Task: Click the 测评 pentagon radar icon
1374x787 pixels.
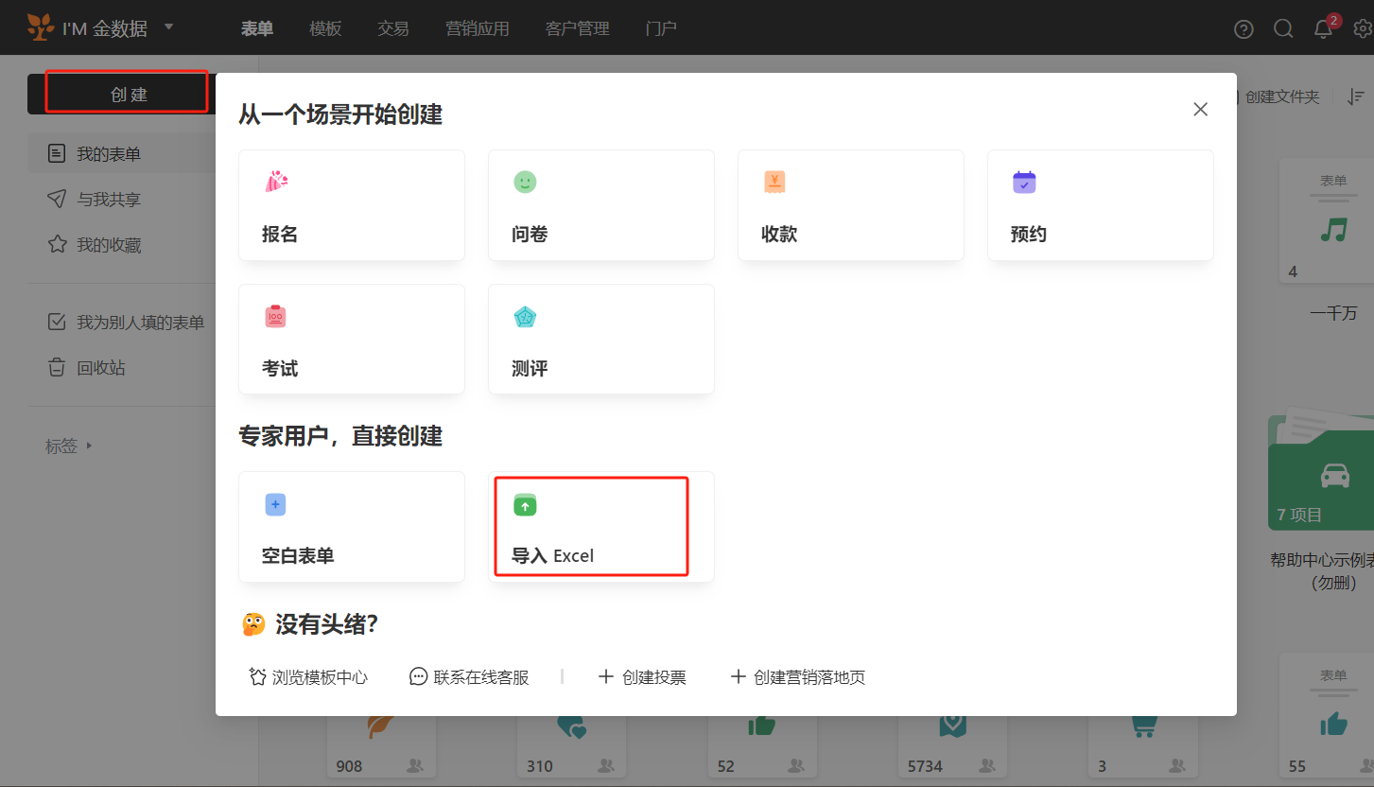Action: (x=525, y=316)
